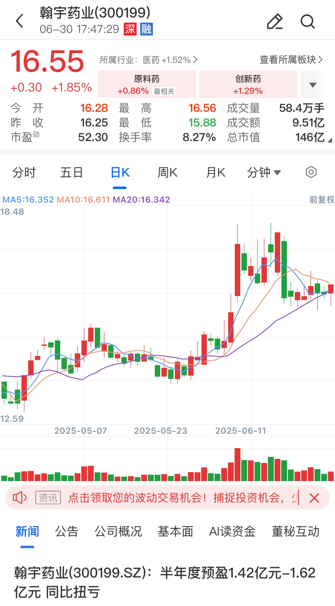Tap the 市盈 value 52.30
The height and width of the screenshot is (606, 335).
coord(93,137)
